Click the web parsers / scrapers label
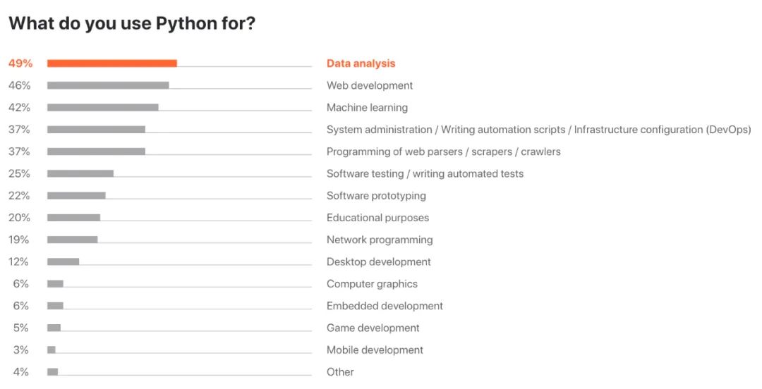This screenshot has height=389, width=762. tap(443, 152)
